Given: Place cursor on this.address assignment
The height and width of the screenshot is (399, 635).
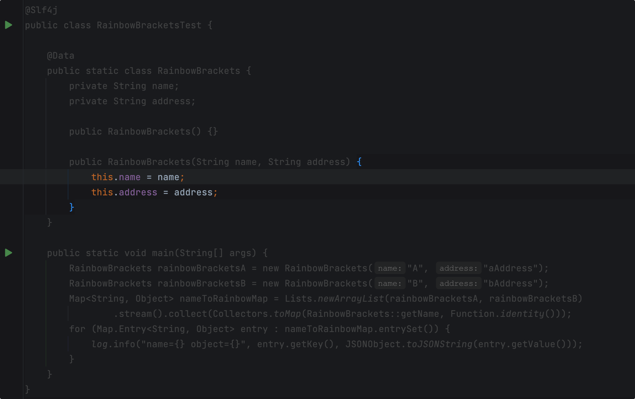Looking at the screenshot, I should [x=154, y=192].
